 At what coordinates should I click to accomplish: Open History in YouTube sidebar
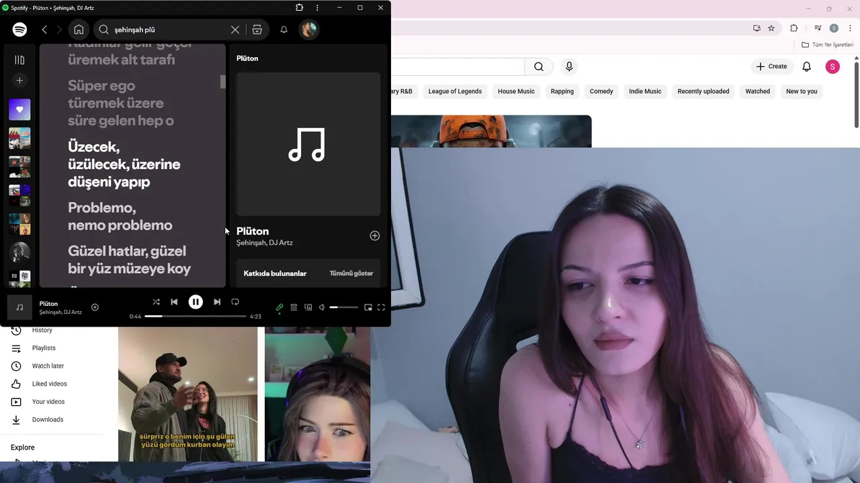pos(42,330)
